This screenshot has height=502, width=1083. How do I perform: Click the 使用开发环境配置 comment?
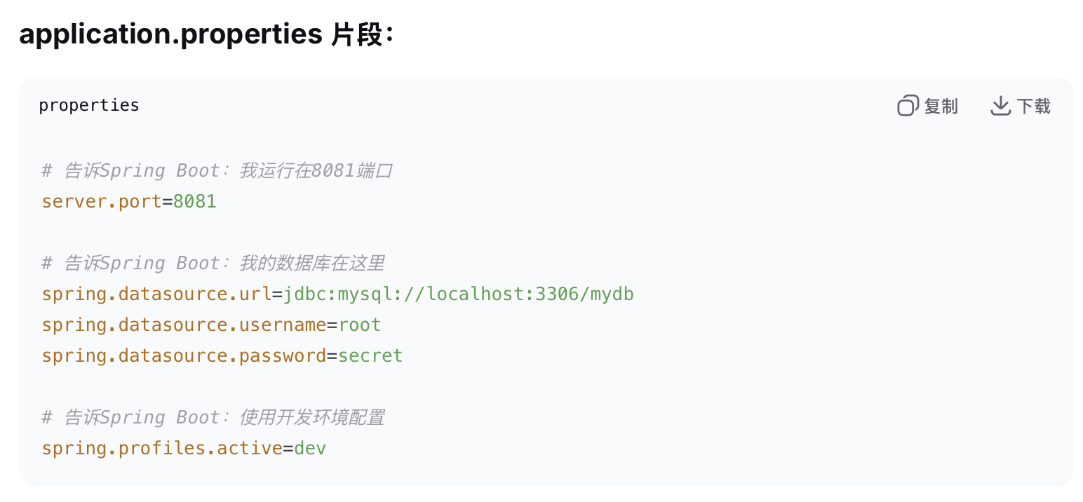(213, 417)
